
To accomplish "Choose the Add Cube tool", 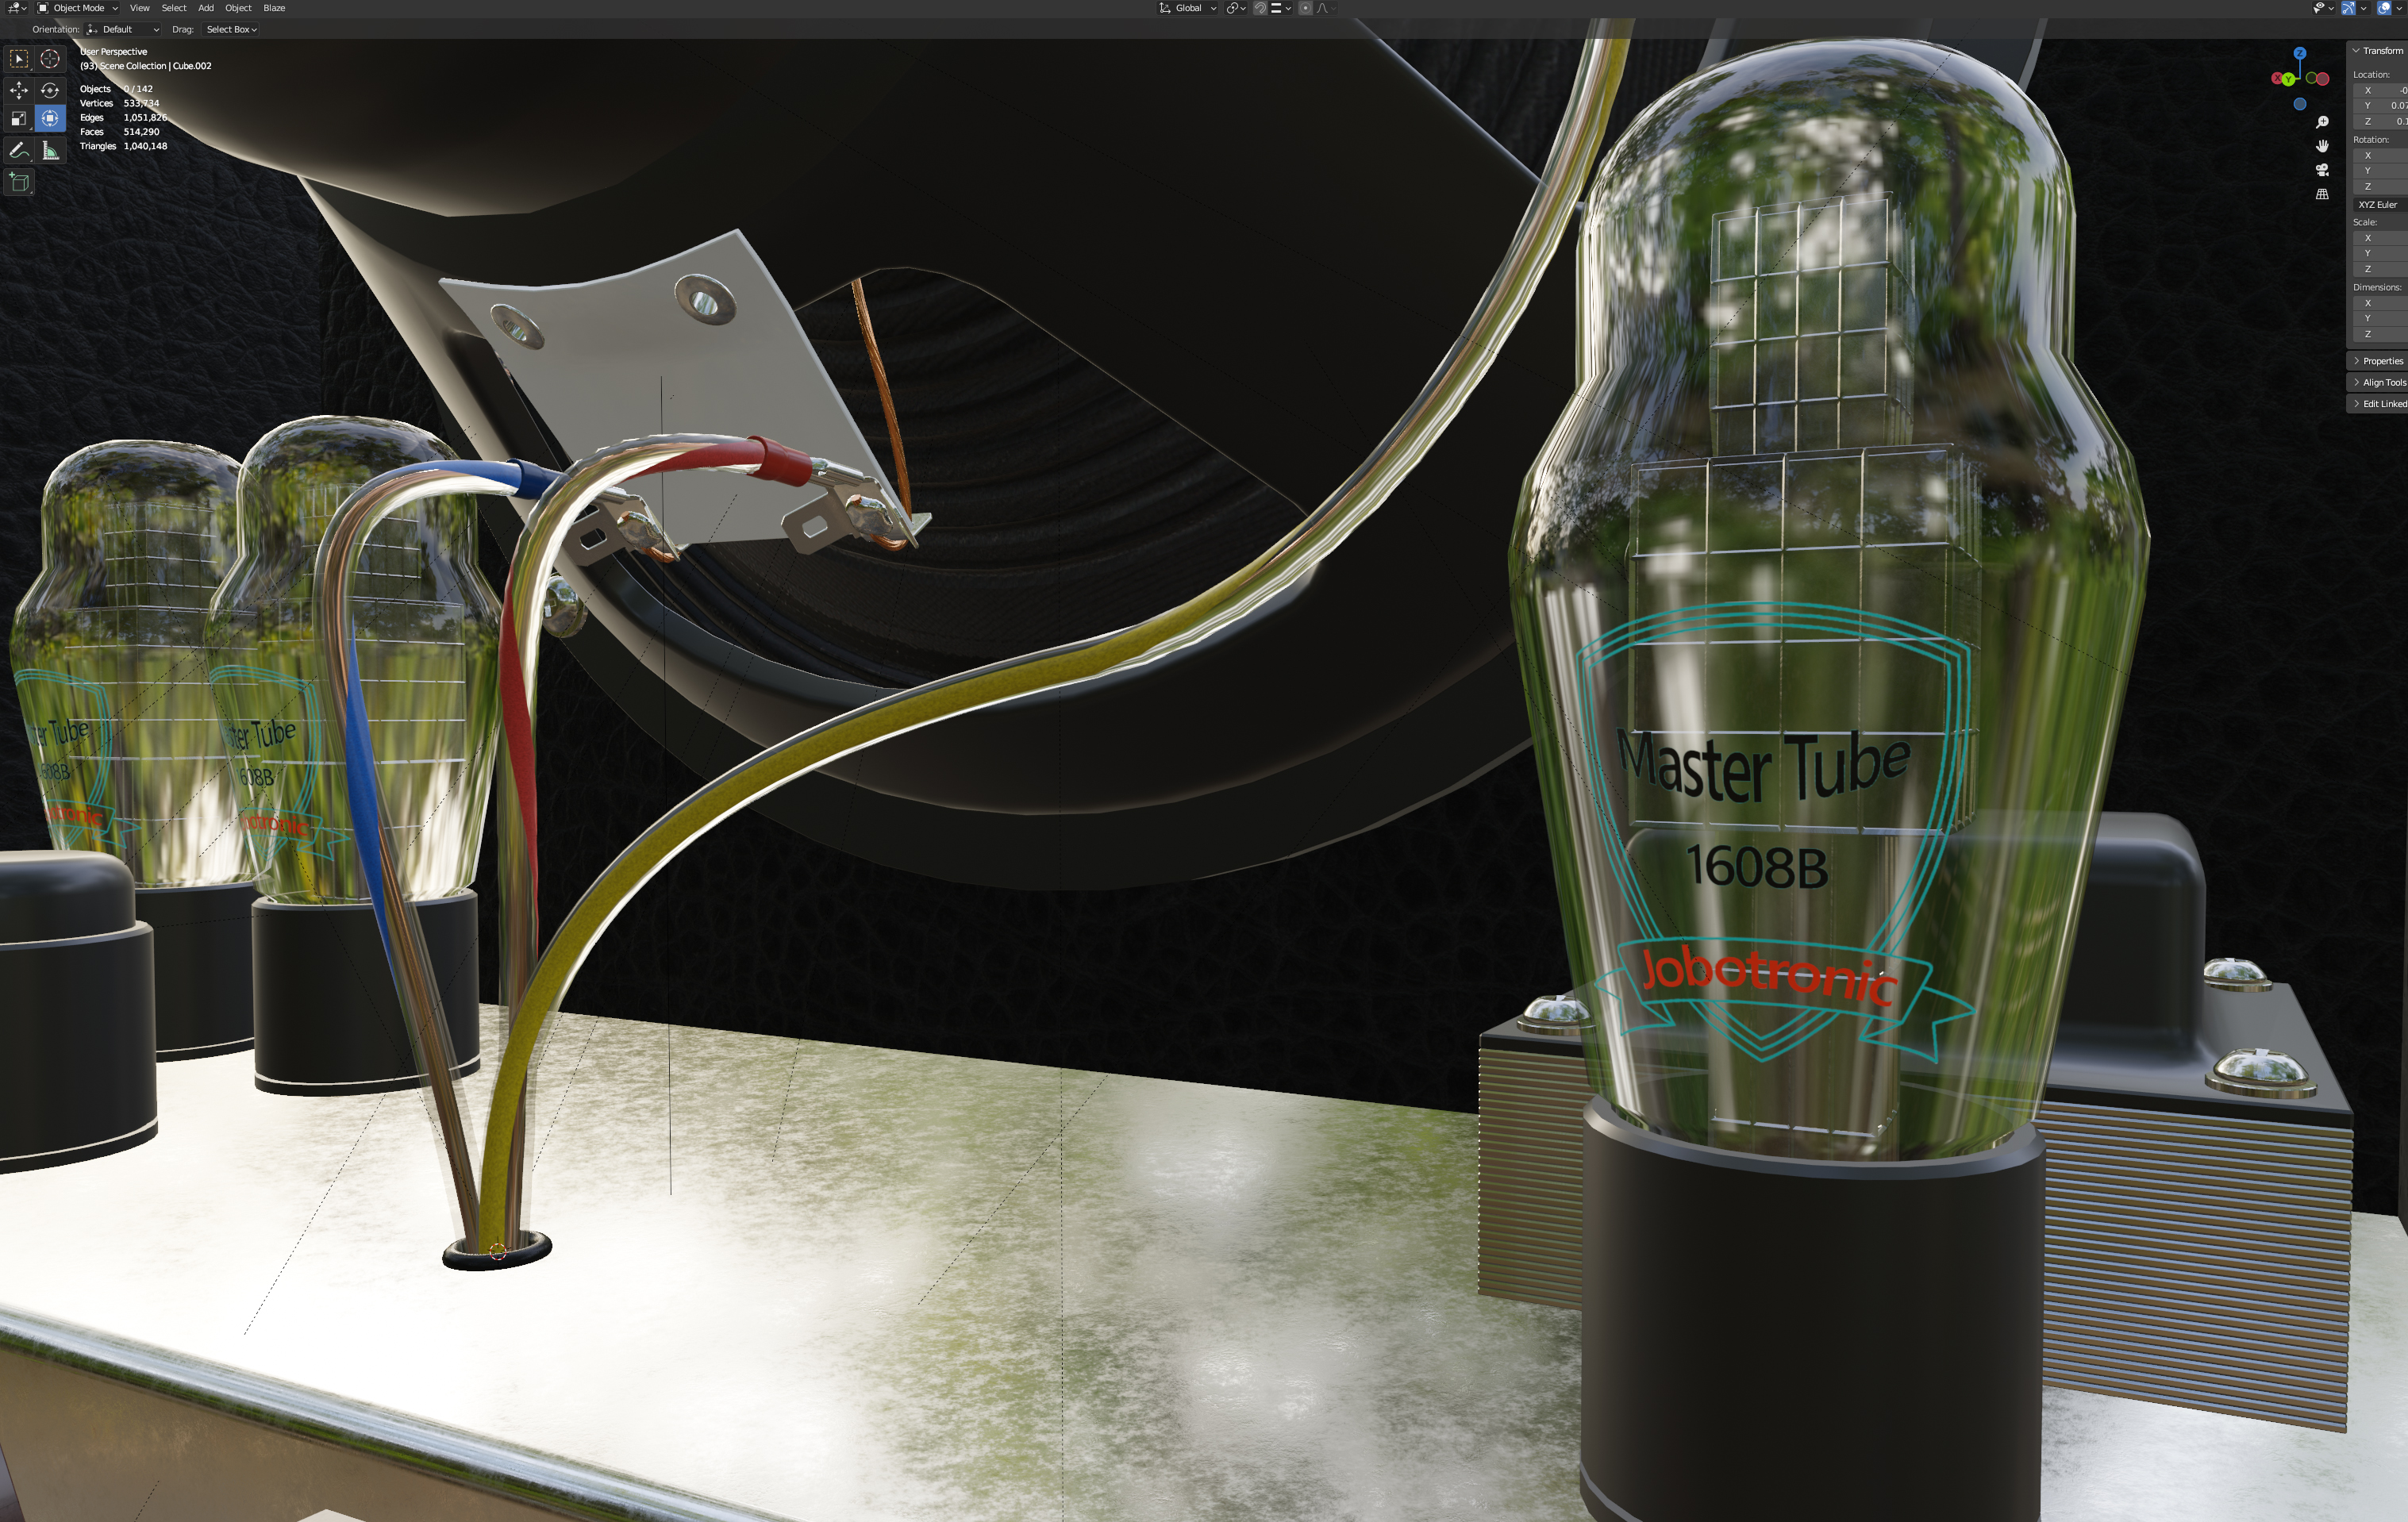I will [x=19, y=182].
